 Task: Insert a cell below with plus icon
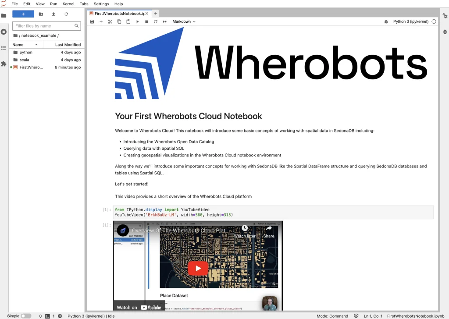point(101,21)
